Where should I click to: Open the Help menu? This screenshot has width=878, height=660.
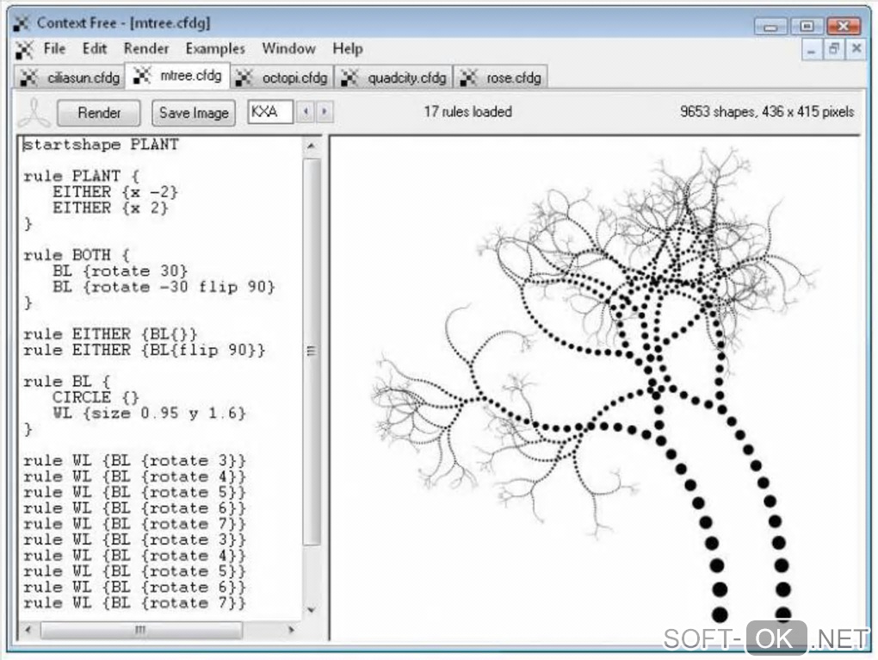pyautogui.click(x=348, y=49)
